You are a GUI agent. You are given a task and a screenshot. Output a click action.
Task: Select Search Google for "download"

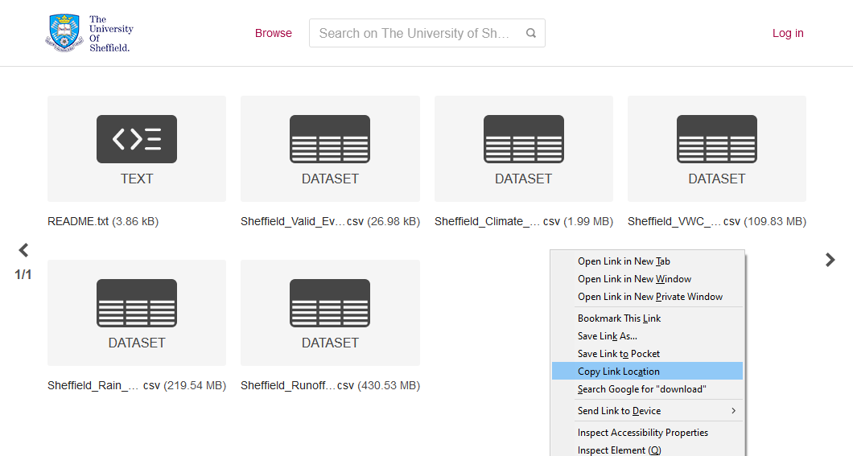pos(647,389)
